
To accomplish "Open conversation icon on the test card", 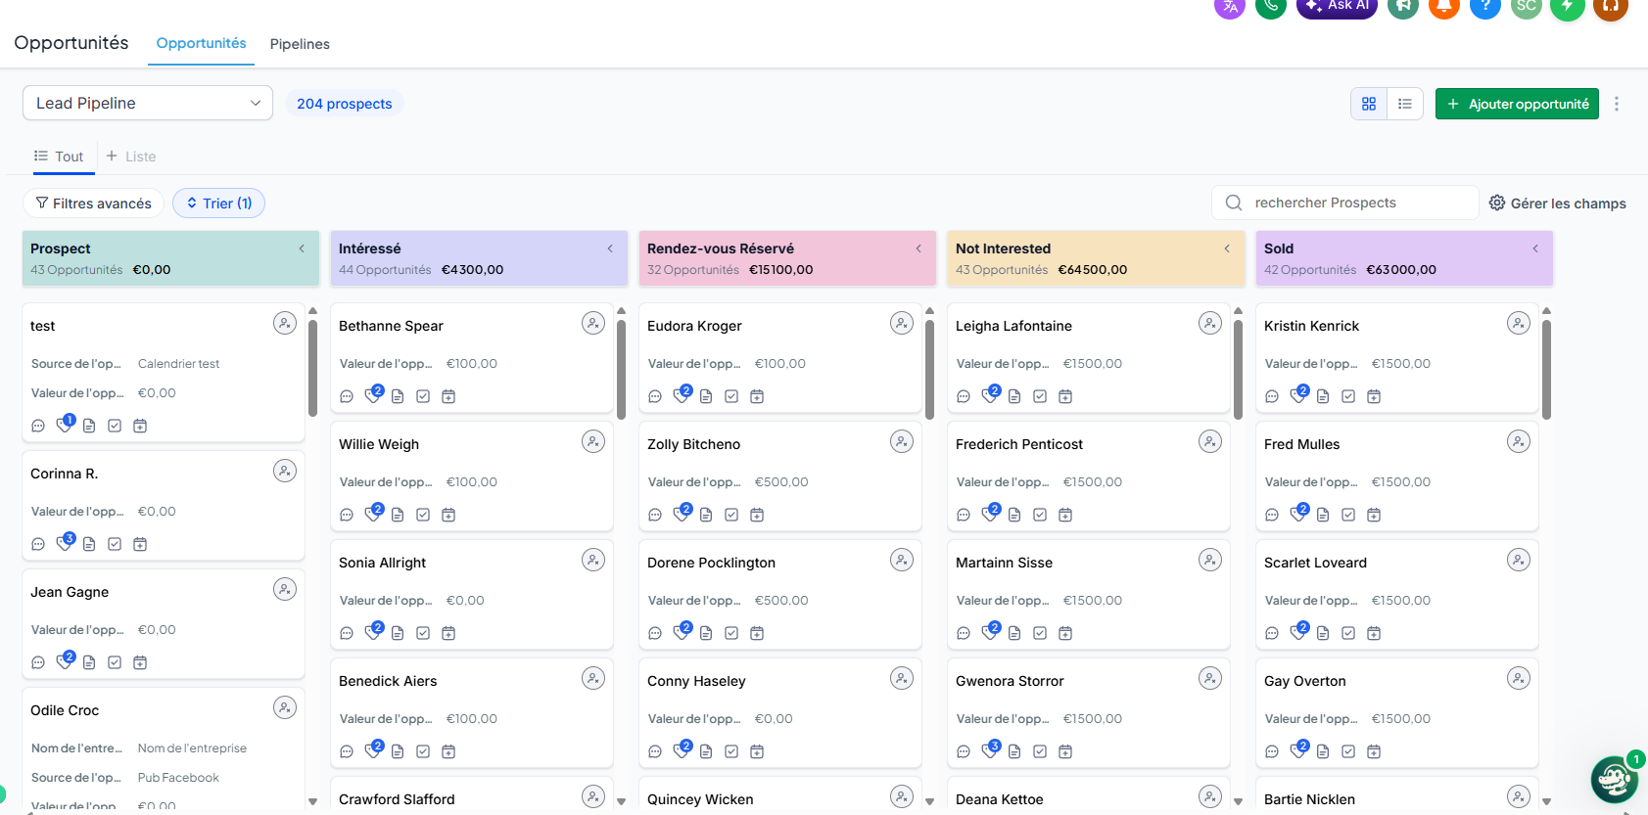I will [x=38, y=426].
